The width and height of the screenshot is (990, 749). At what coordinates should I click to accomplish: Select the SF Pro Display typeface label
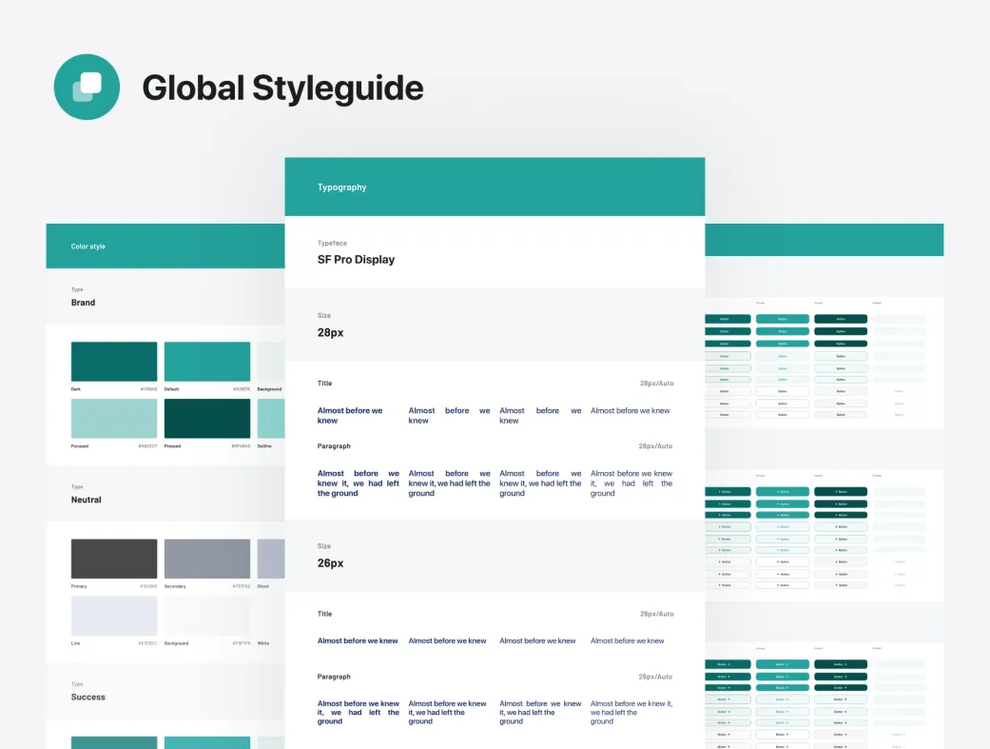(x=356, y=260)
